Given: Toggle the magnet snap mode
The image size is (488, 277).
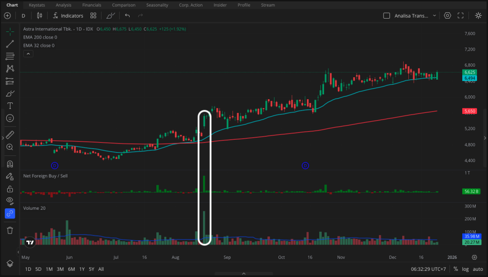Looking at the screenshot, I should [10, 164].
